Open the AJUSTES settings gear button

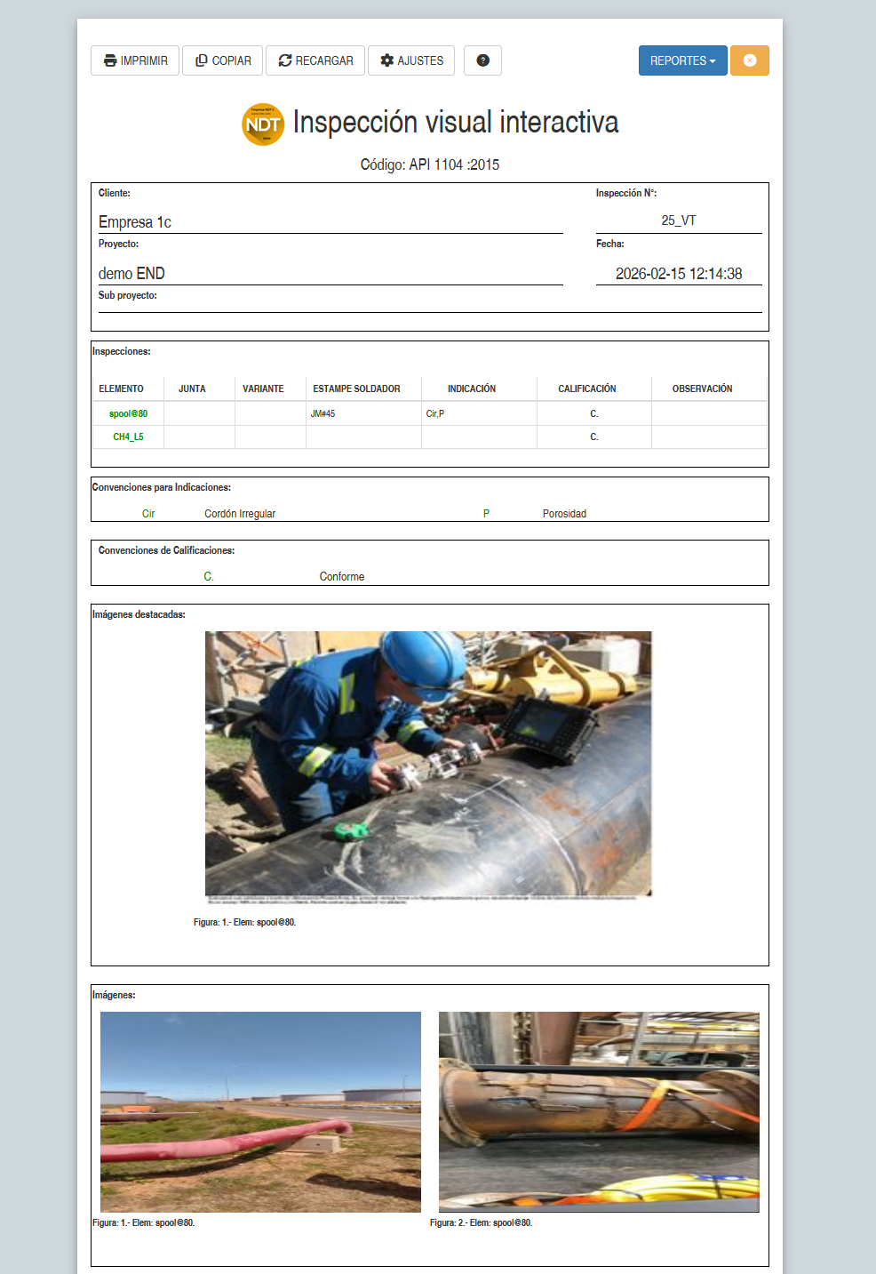(x=411, y=60)
